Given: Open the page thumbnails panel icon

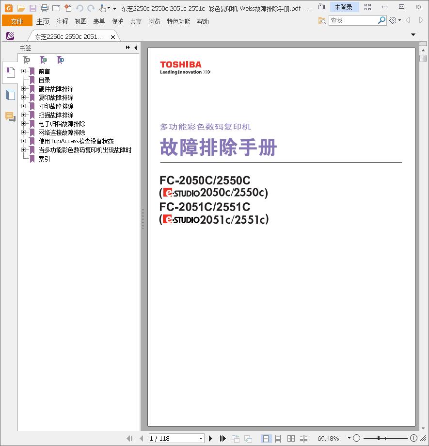Looking at the screenshot, I should coord(11,95).
